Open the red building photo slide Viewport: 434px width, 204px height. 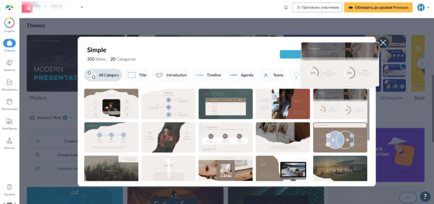point(283,104)
